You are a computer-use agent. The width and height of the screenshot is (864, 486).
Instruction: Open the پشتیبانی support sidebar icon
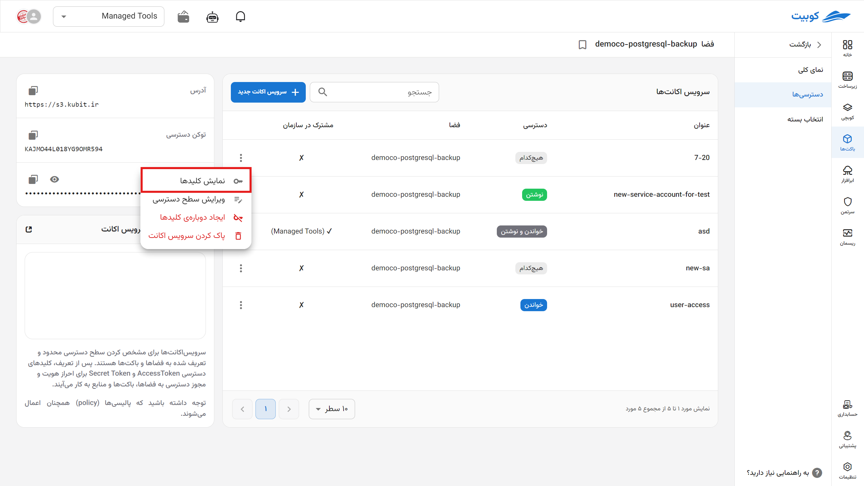pyautogui.click(x=847, y=439)
